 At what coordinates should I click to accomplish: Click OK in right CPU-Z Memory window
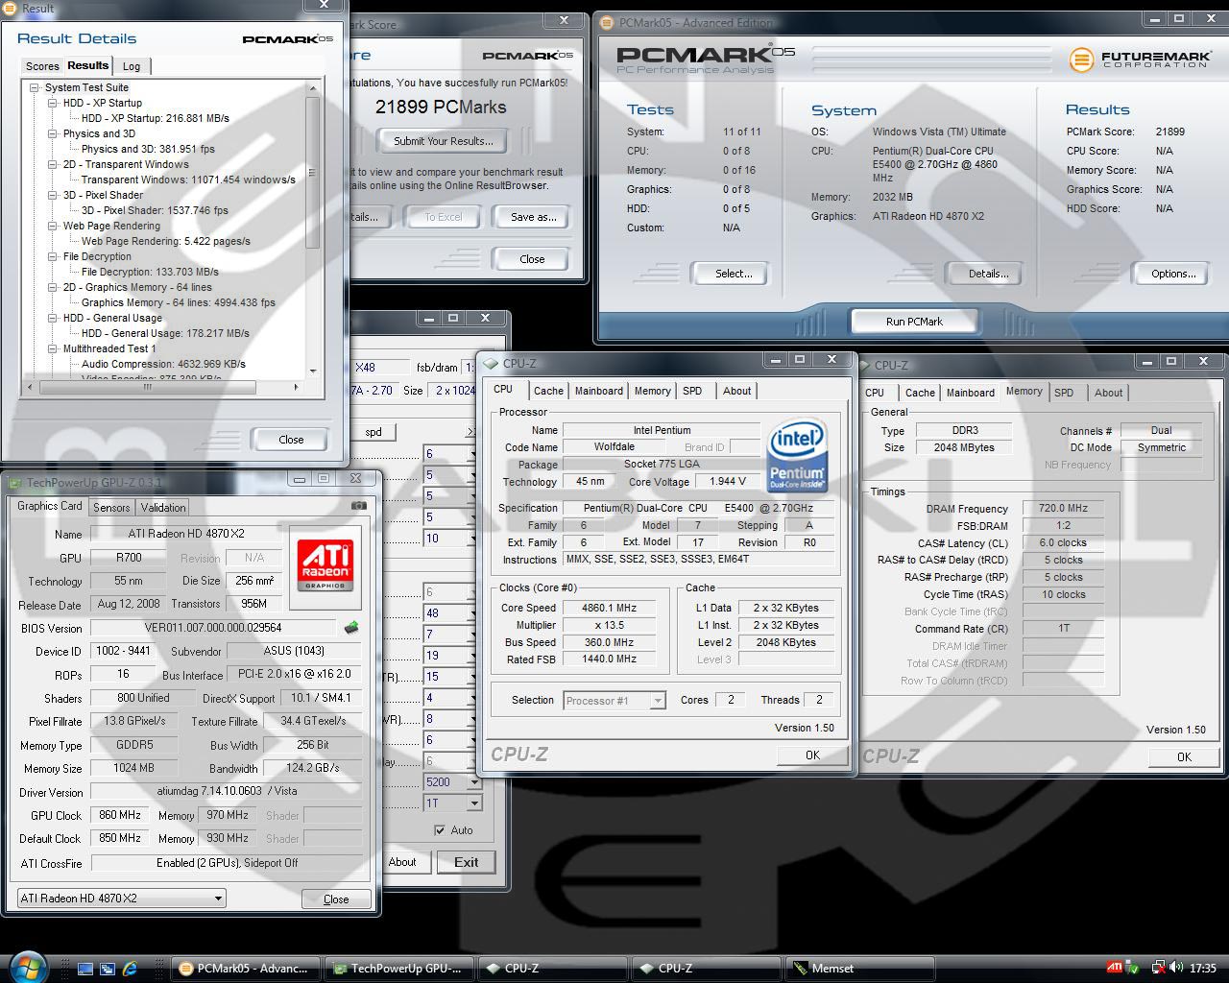1184,757
